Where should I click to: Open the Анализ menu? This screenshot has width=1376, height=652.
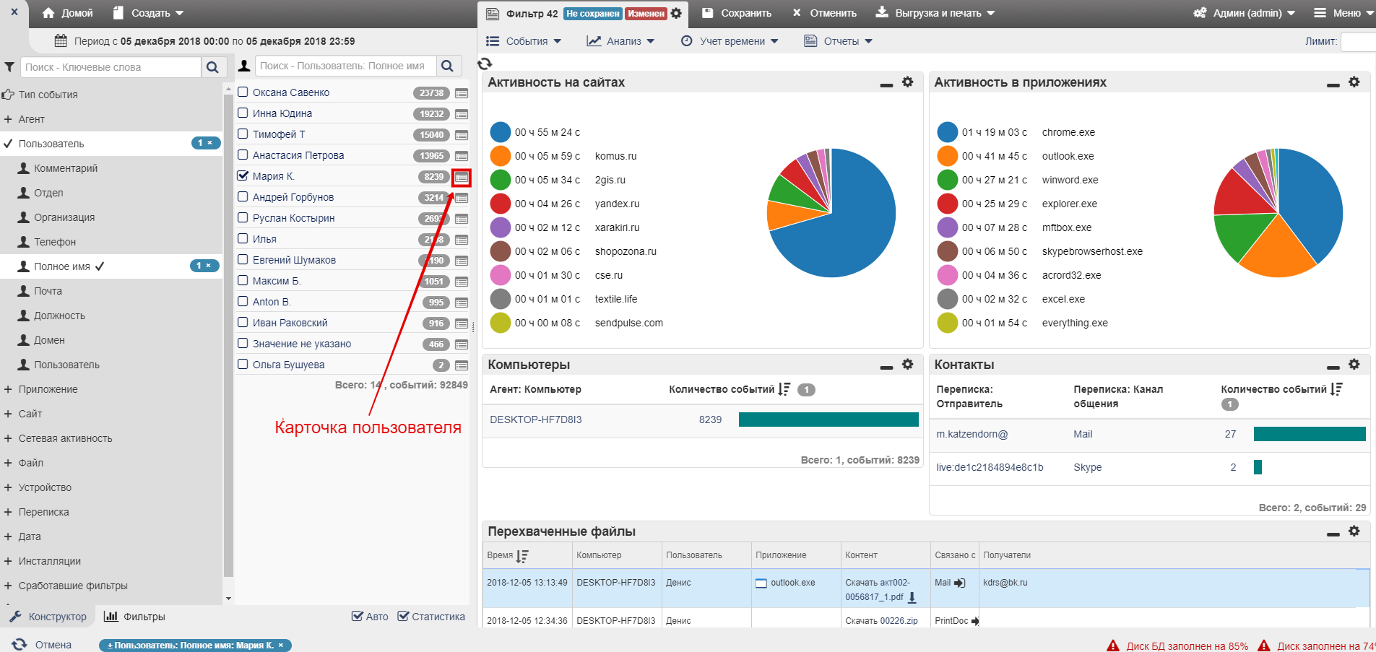tap(621, 41)
